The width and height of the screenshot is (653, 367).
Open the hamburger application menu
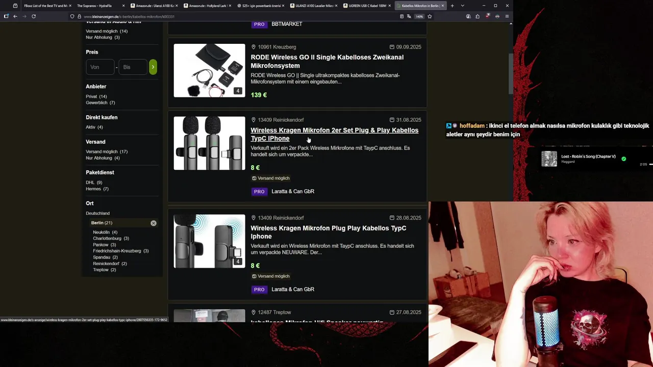(x=507, y=16)
